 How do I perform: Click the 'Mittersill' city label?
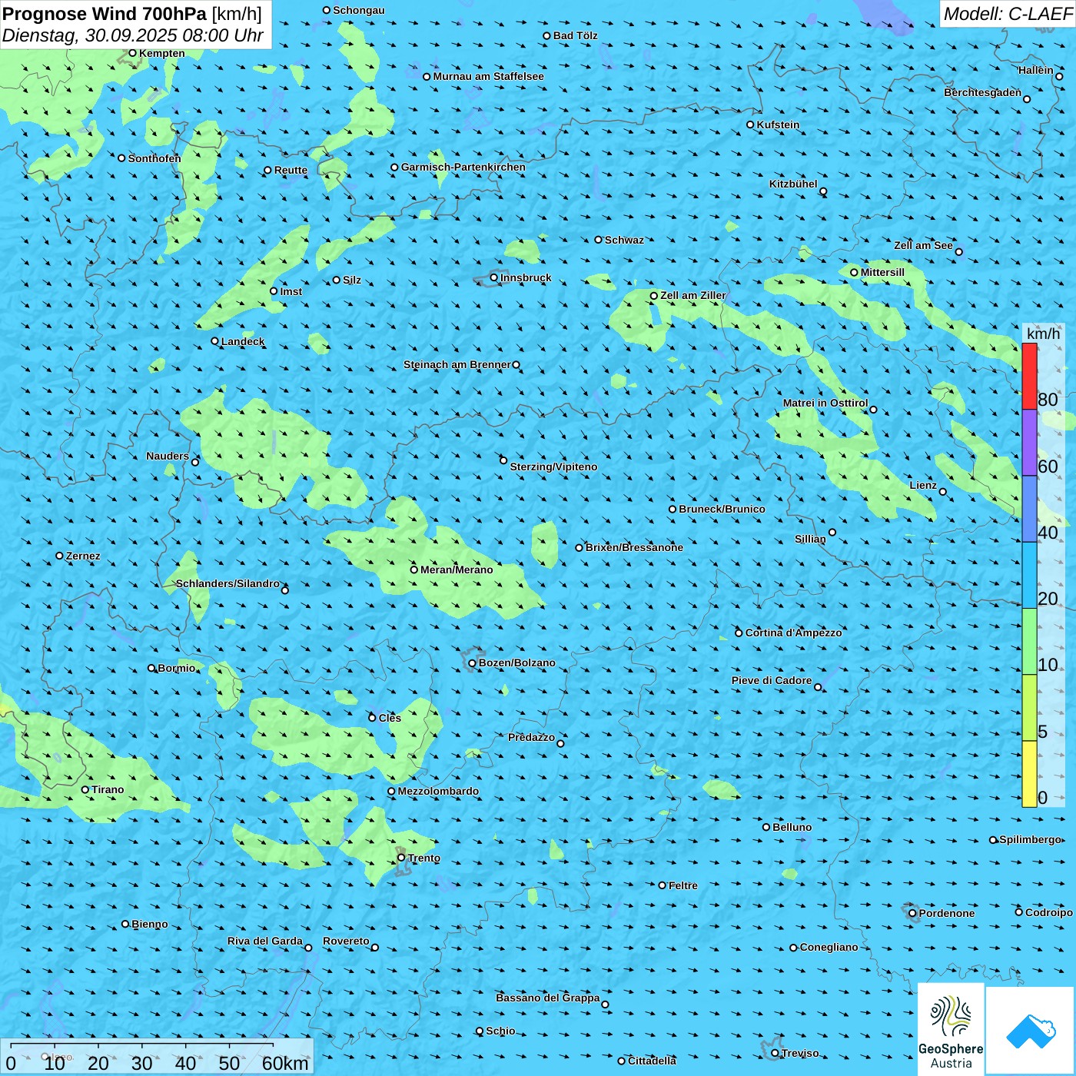point(882,272)
